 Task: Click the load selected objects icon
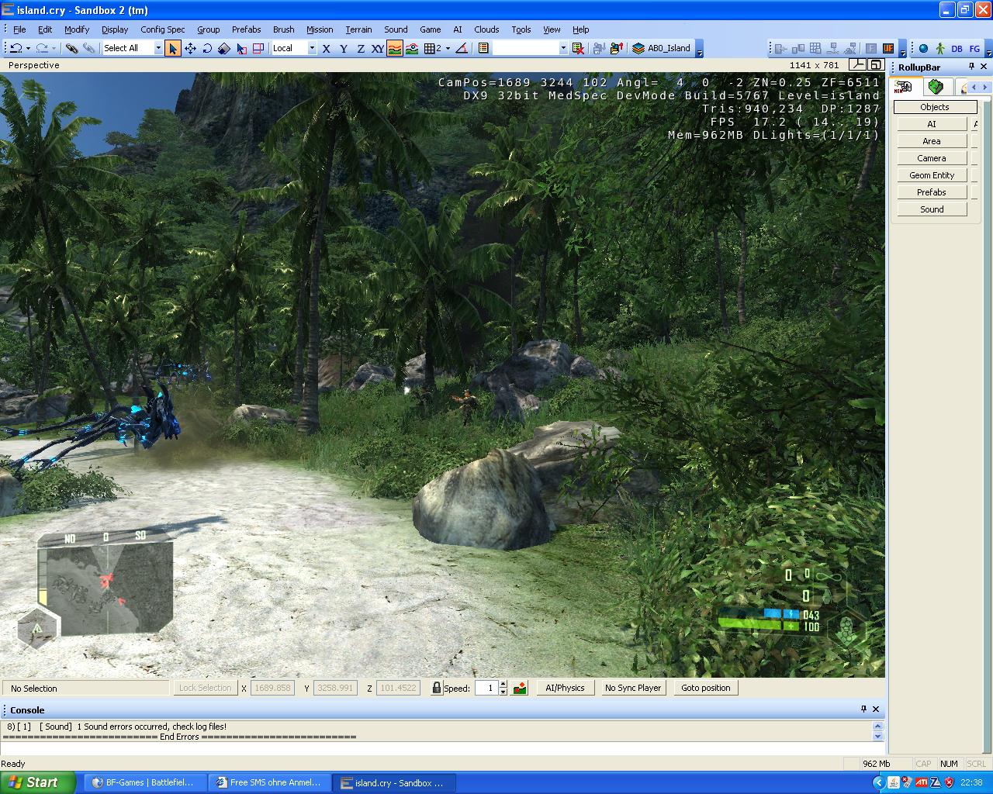[x=616, y=48]
